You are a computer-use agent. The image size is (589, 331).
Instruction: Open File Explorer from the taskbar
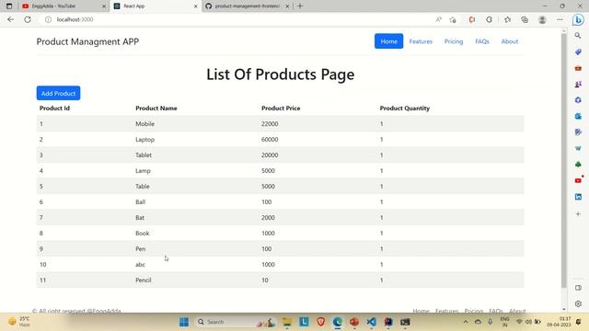[x=287, y=322]
